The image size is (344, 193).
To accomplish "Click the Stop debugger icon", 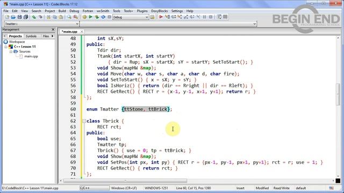I will click(x=211, y=17).
